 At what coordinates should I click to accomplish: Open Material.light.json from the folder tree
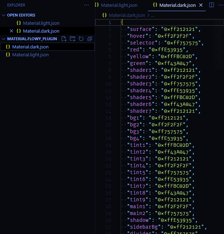point(30,55)
